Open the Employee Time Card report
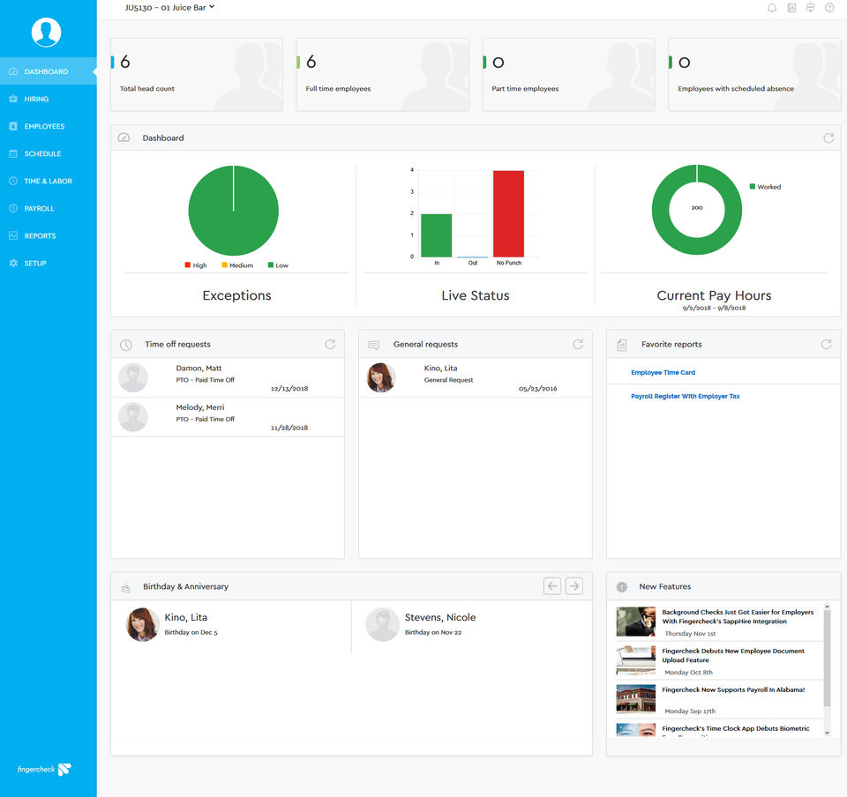 (x=663, y=372)
